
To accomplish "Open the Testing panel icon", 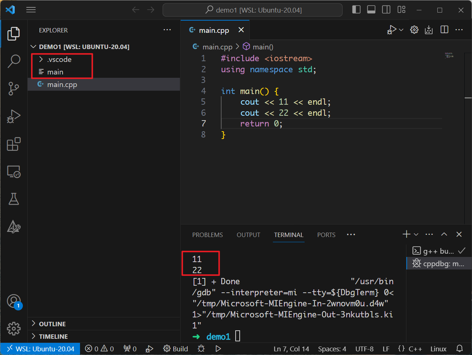I will 14,199.
